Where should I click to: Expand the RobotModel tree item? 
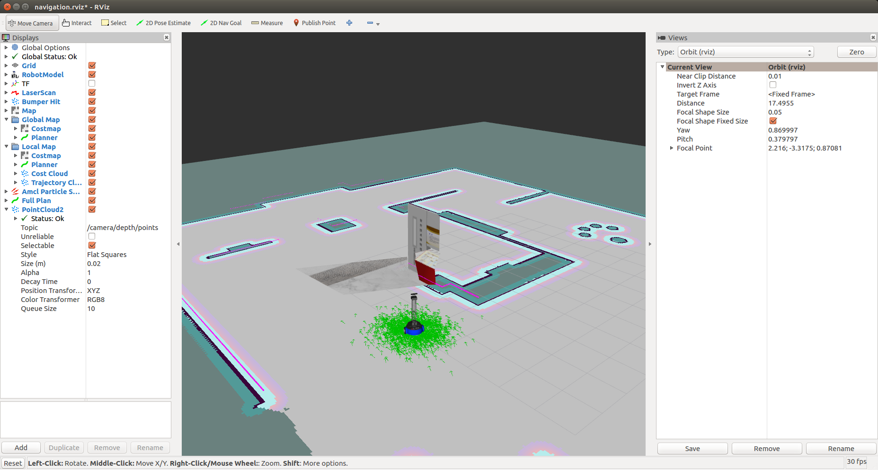pyautogui.click(x=6, y=75)
